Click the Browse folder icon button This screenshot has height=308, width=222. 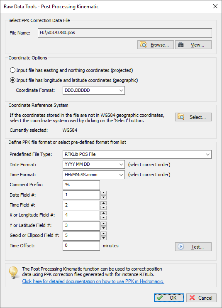[x=156, y=45]
